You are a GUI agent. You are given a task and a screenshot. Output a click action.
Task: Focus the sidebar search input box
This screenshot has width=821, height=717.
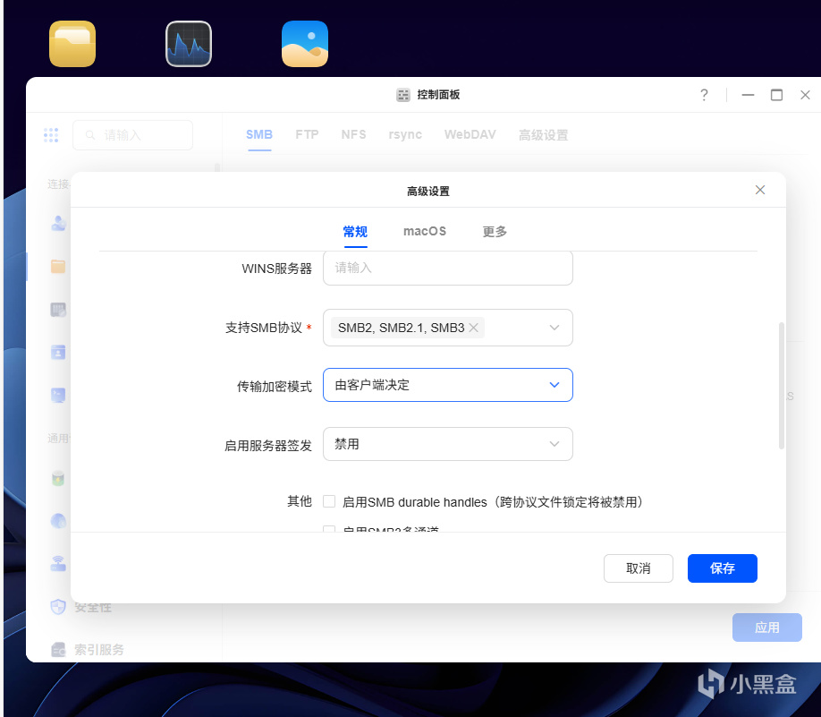click(x=132, y=135)
